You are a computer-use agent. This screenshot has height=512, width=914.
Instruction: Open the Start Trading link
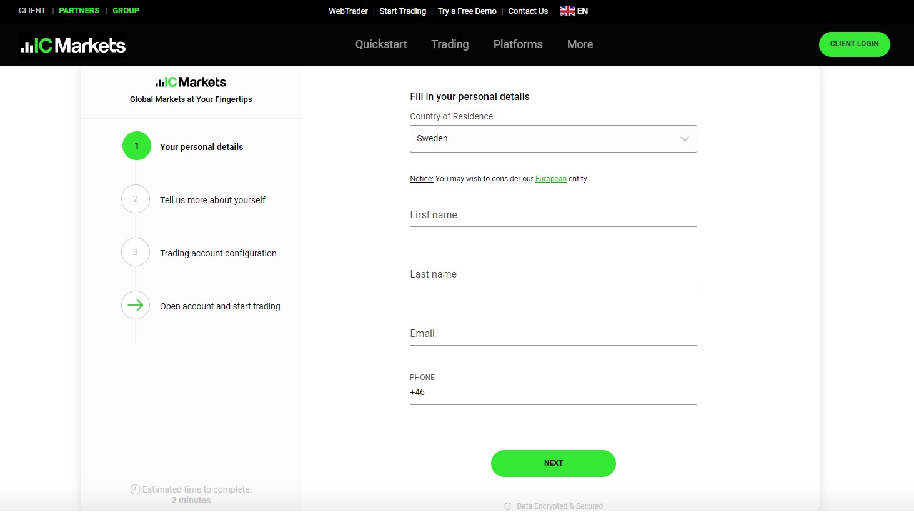click(402, 11)
